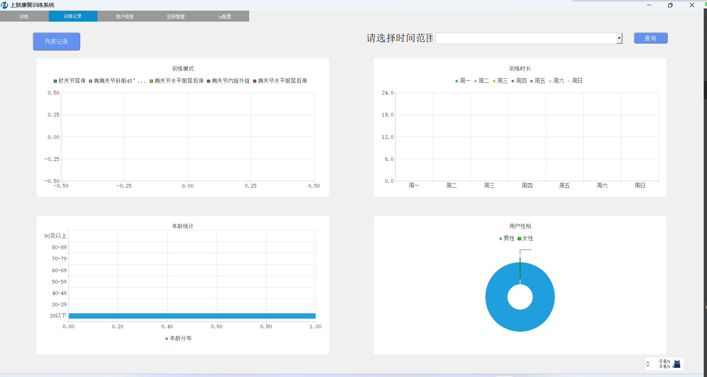Toggle the 周五 legend entry in 训练时长
This screenshot has height=377, width=707.
click(x=538, y=81)
